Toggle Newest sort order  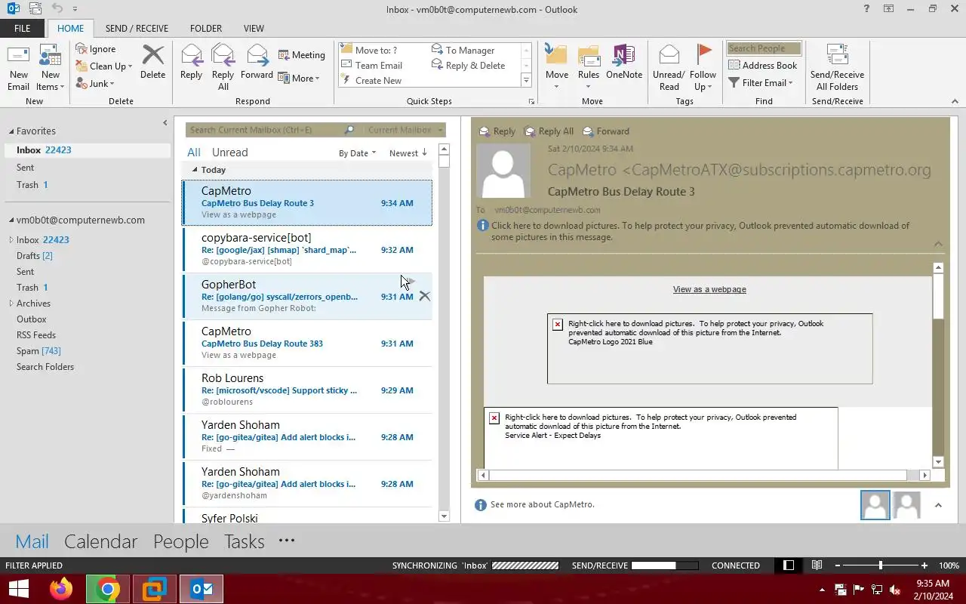pos(408,153)
